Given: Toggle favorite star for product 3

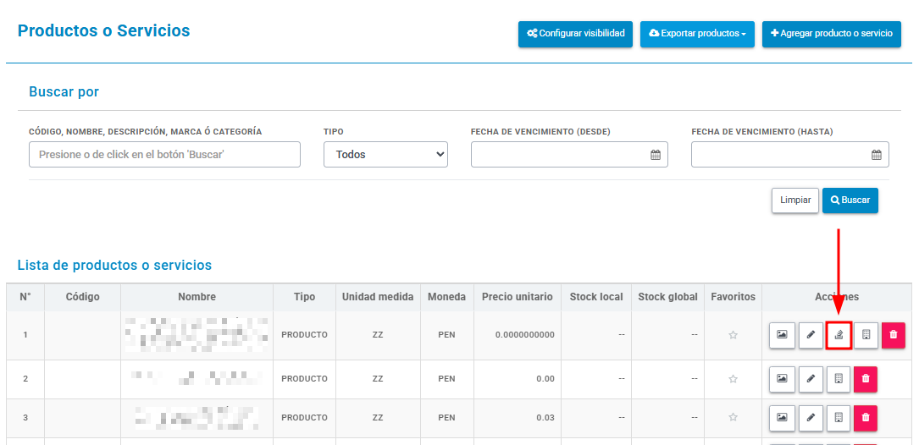Looking at the screenshot, I should [x=733, y=417].
